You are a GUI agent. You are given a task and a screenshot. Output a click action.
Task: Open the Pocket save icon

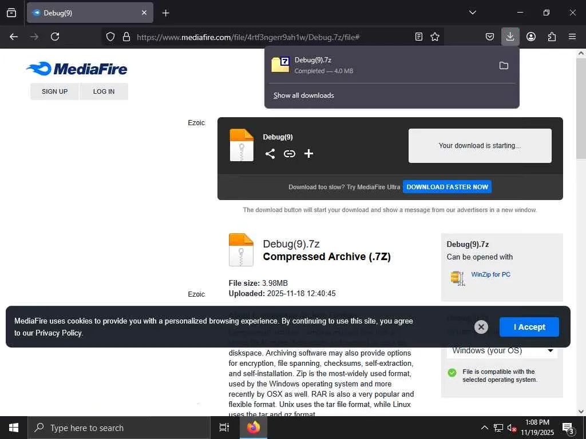(x=490, y=37)
